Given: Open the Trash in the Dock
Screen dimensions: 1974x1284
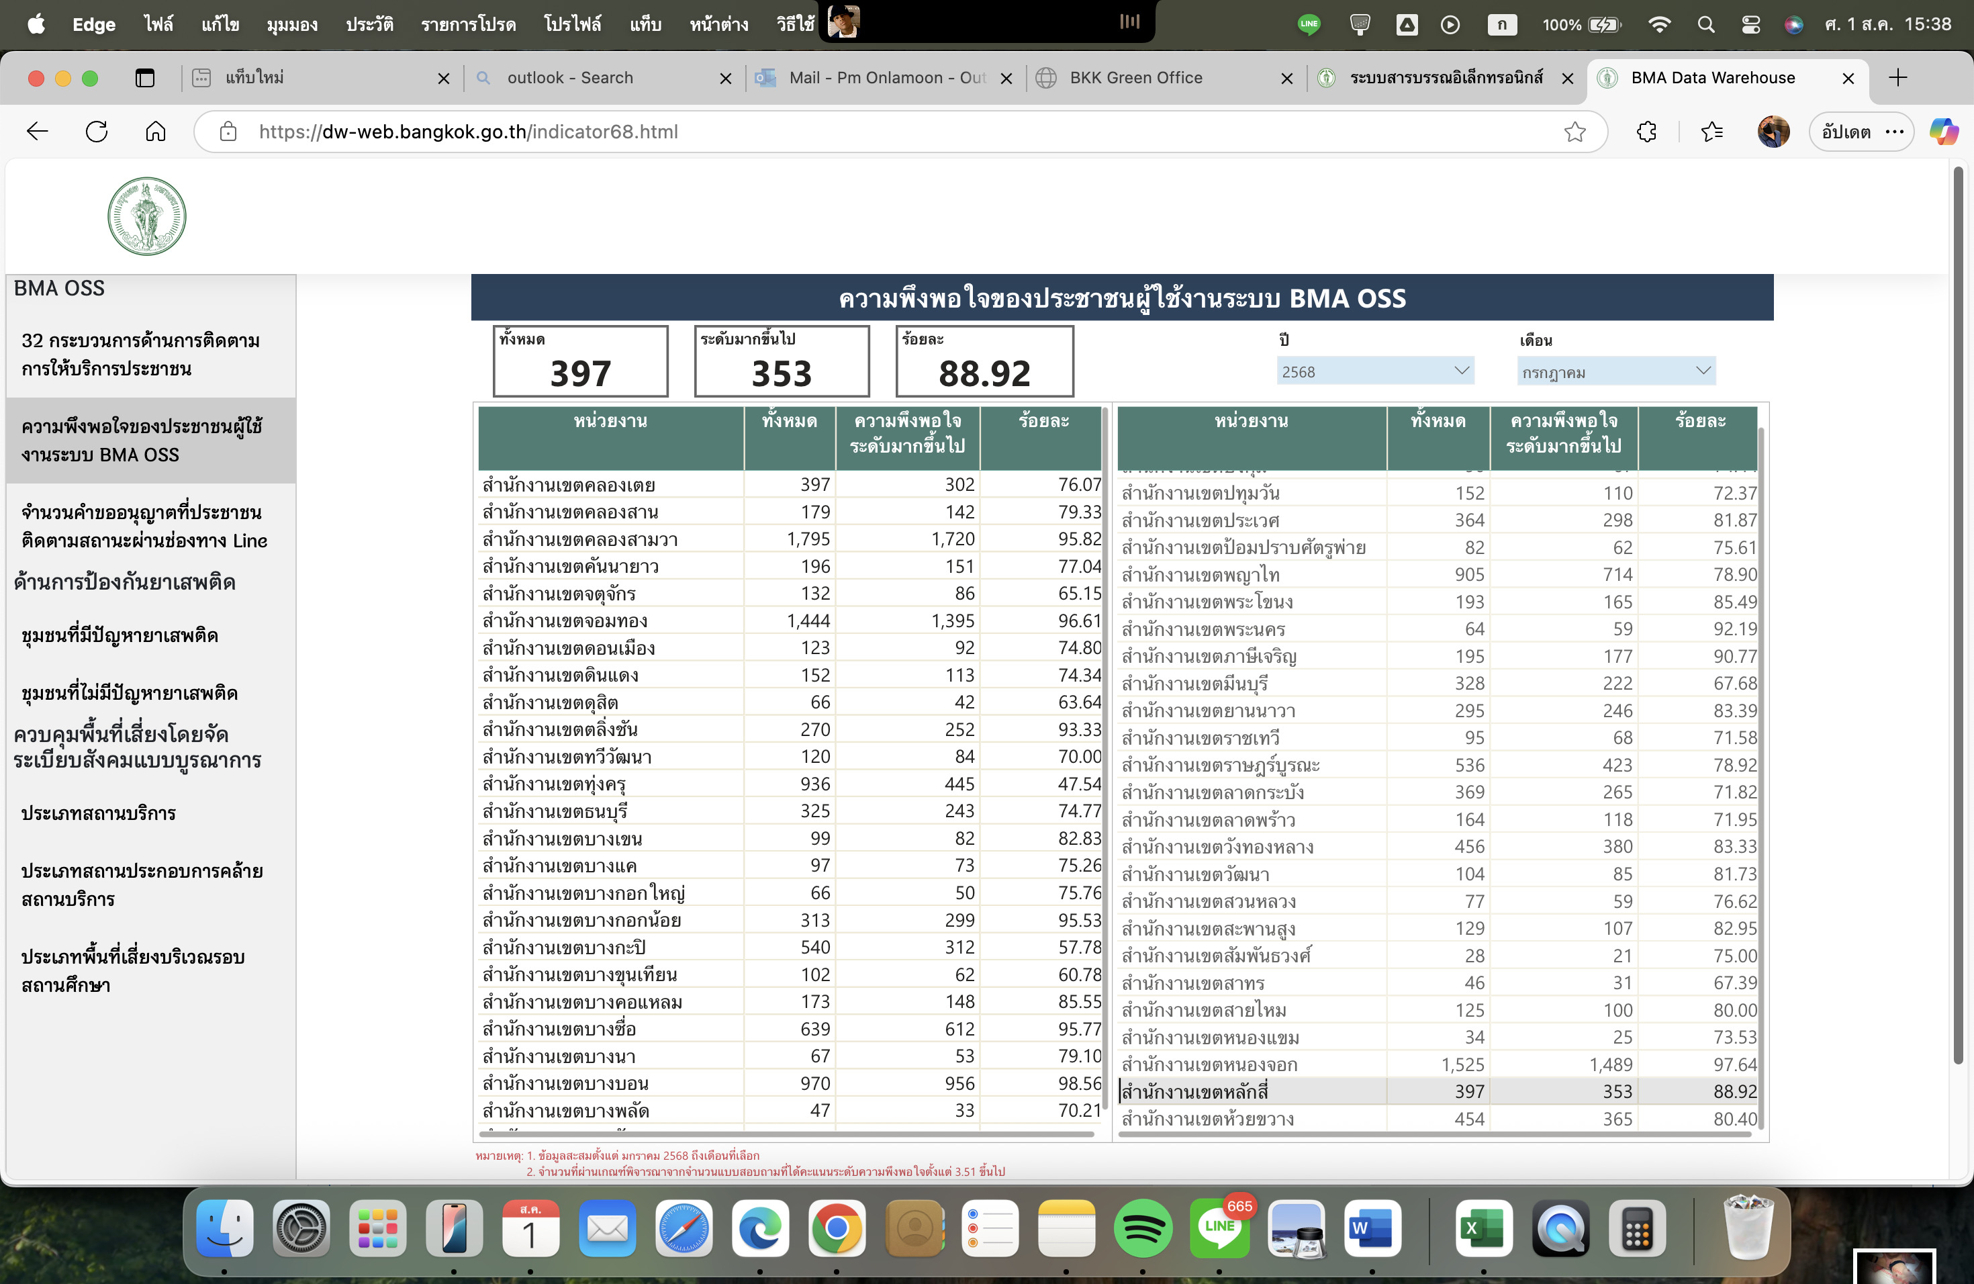Looking at the screenshot, I should pos(1748,1228).
